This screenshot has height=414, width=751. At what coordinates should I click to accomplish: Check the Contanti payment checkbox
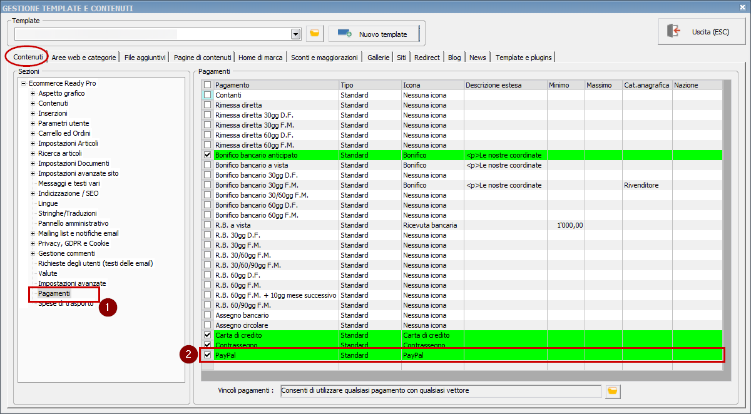(x=208, y=95)
